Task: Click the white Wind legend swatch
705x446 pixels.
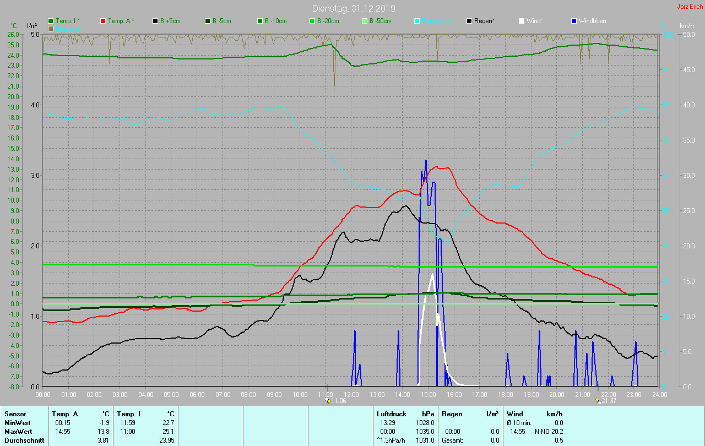Action: point(522,21)
